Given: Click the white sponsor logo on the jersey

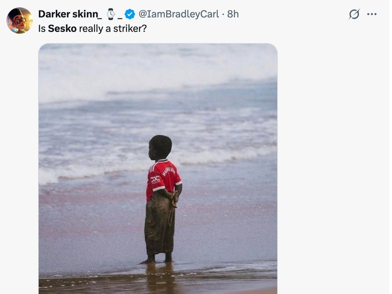Looking at the screenshot, I should 155,179.
